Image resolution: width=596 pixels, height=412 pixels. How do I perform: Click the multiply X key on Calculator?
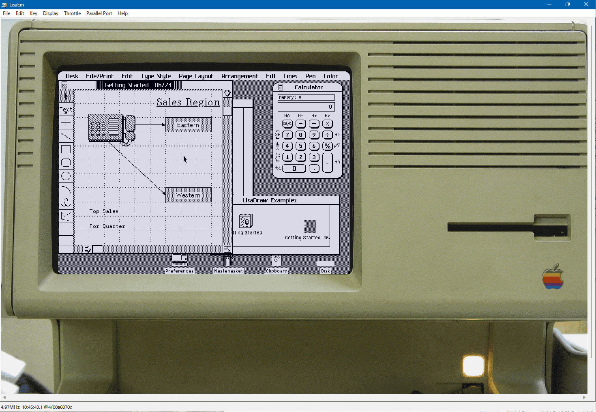pos(328,124)
